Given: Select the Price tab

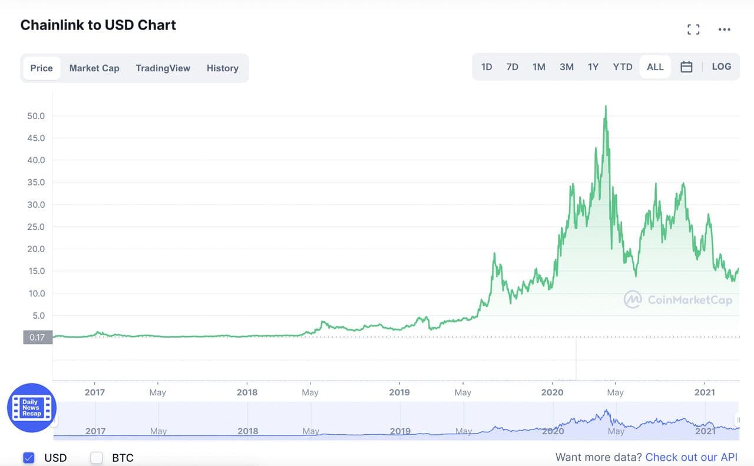Looking at the screenshot, I should [42, 68].
